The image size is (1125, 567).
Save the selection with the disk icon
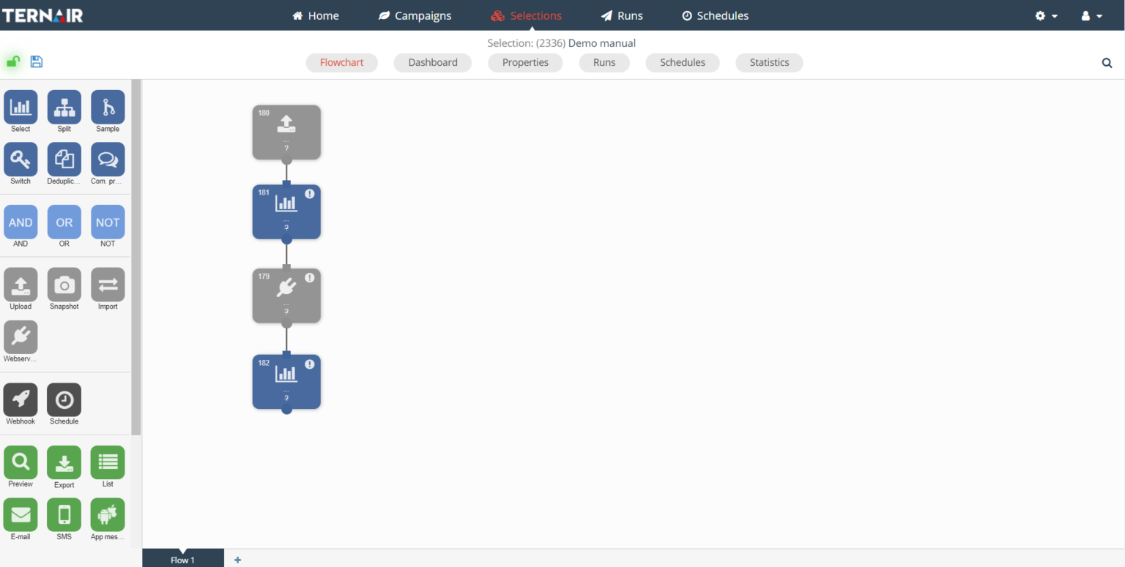click(x=37, y=62)
